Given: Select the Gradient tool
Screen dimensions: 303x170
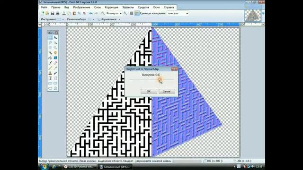Looking at the screenshot, I should [55, 58].
